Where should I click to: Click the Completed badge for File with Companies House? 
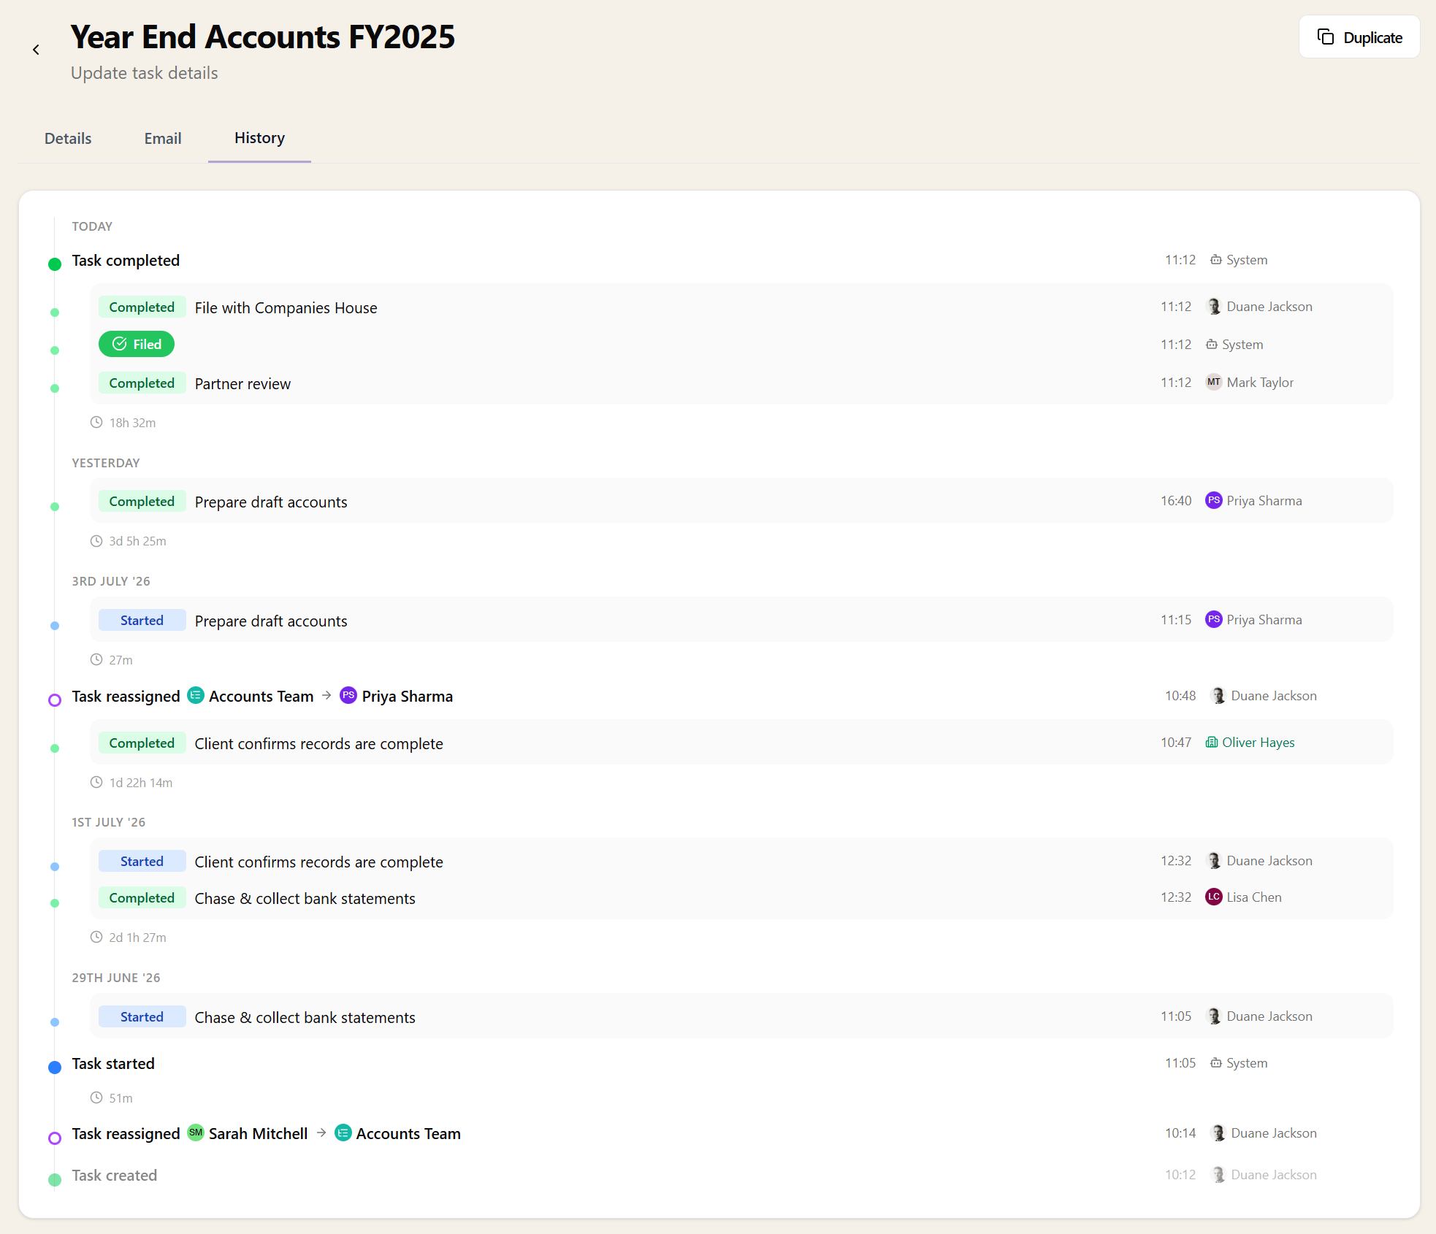click(142, 307)
